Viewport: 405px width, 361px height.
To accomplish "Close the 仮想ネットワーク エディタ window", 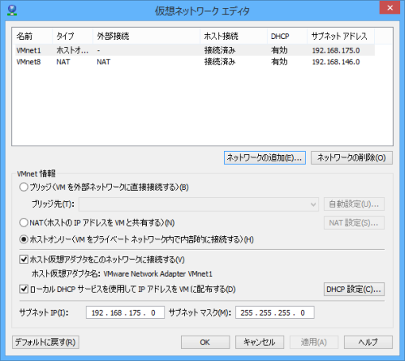I will tap(390, 8).
